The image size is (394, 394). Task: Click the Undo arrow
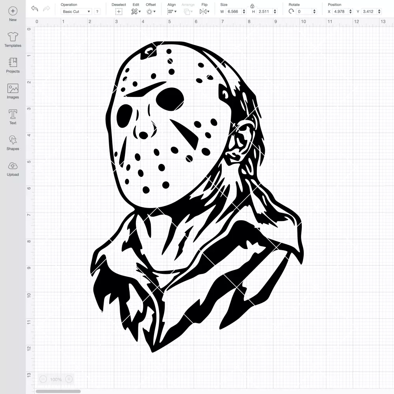pos(35,9)
